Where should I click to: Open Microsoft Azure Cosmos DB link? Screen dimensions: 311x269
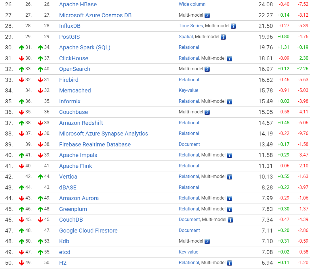95,15
